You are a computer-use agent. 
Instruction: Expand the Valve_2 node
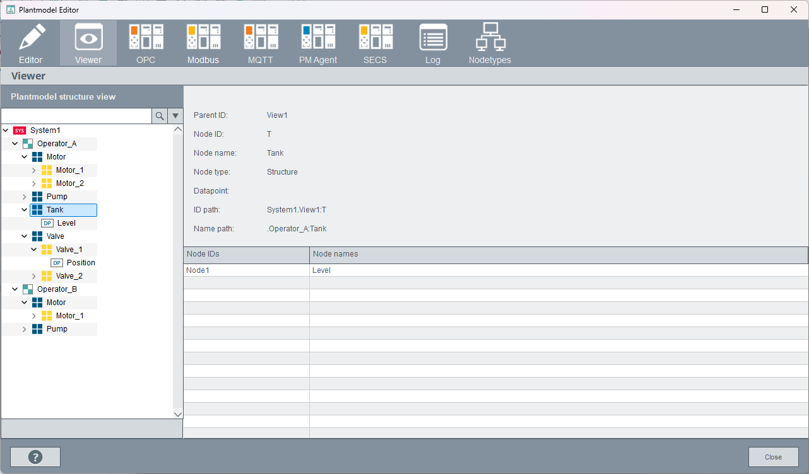(34, 276)
